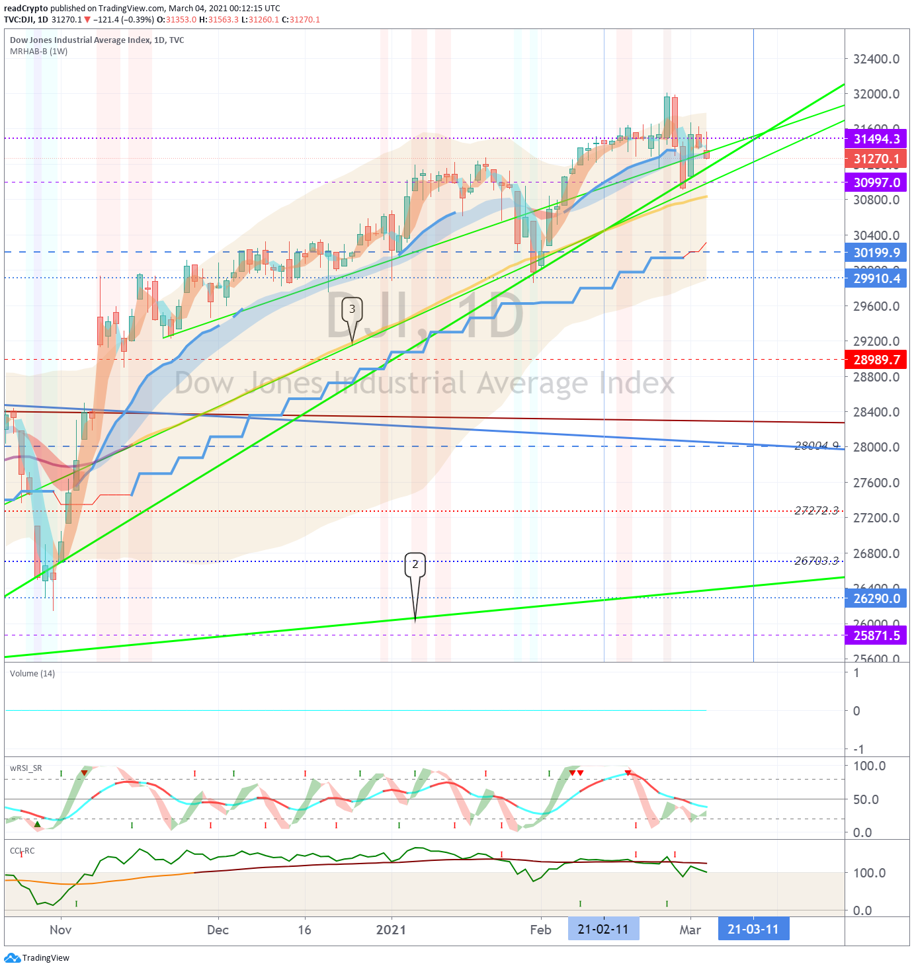Click the 26800.0 tick on price axis
Viewport: 914px width, 970px height.
pyautogui.click(x=876, y=553)
